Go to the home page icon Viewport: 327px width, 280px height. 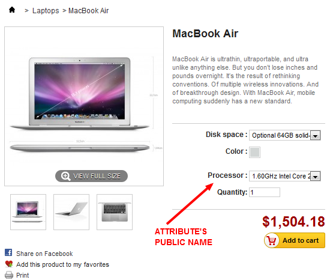point(12,10)
